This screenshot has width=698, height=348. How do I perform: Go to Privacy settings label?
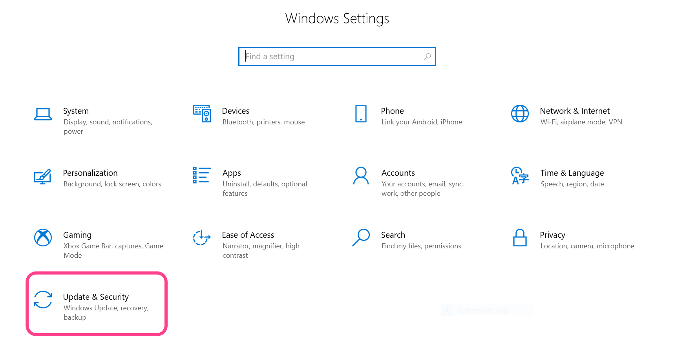(x=552, y=235)
